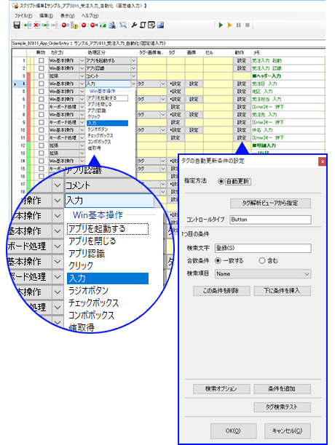Toggle the disable checkbox on row 1
Screen dimensions: 335x445
pyautogui.click(x=42, y=60)
